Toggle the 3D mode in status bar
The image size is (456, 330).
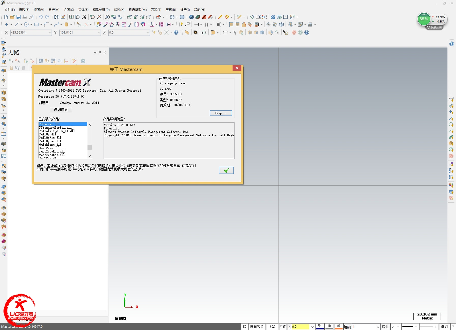pos(245,327)
